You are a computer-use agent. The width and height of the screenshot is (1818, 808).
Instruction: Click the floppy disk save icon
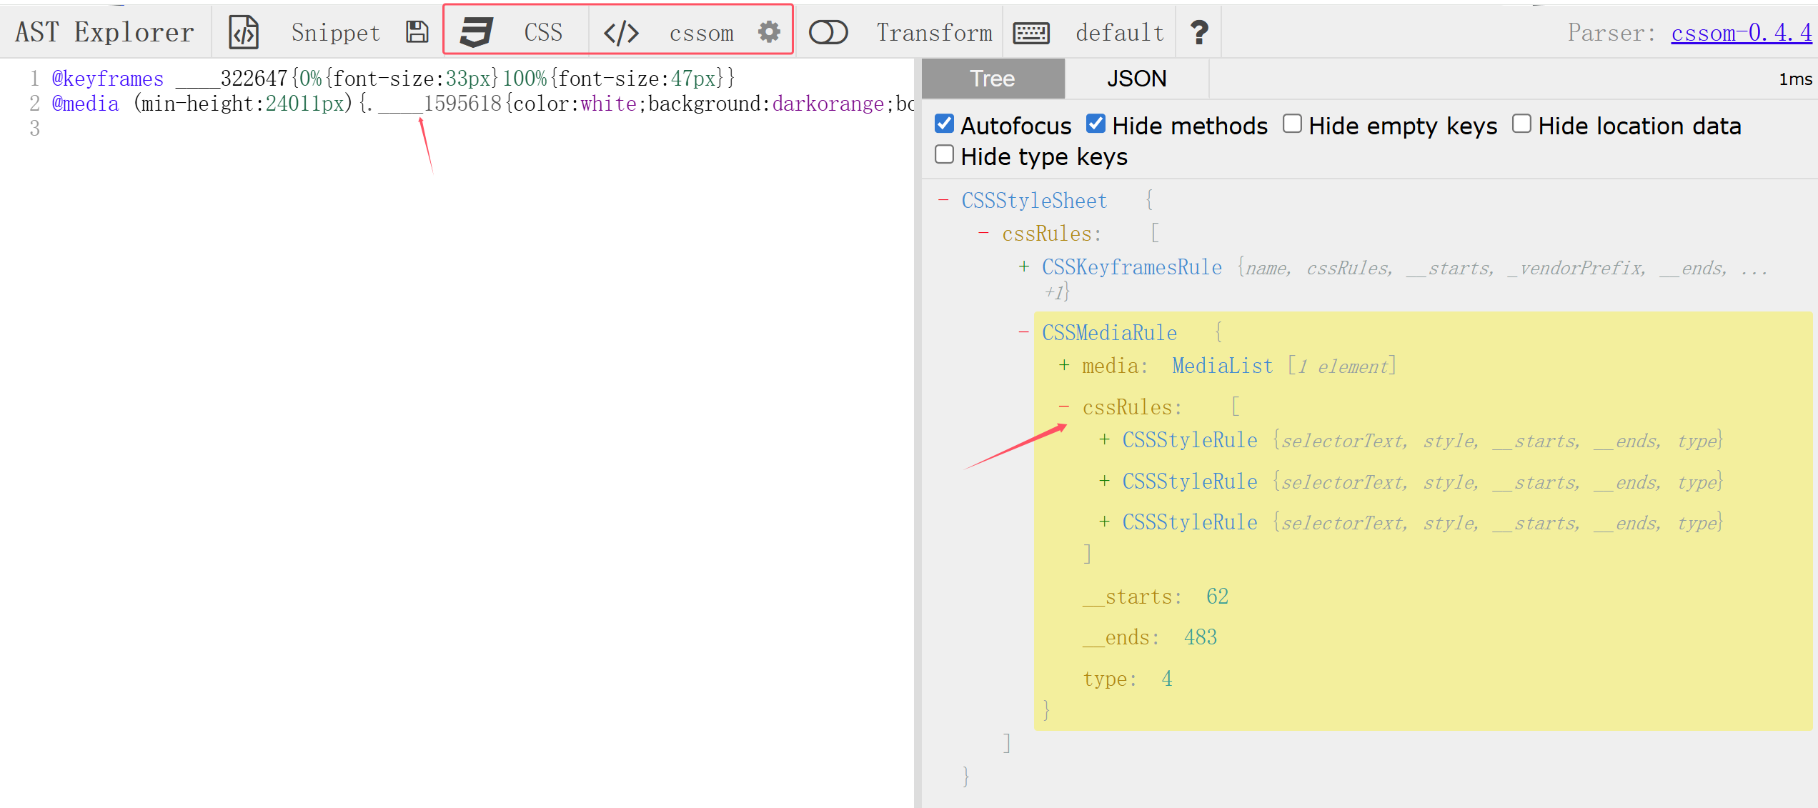[417, 32]
